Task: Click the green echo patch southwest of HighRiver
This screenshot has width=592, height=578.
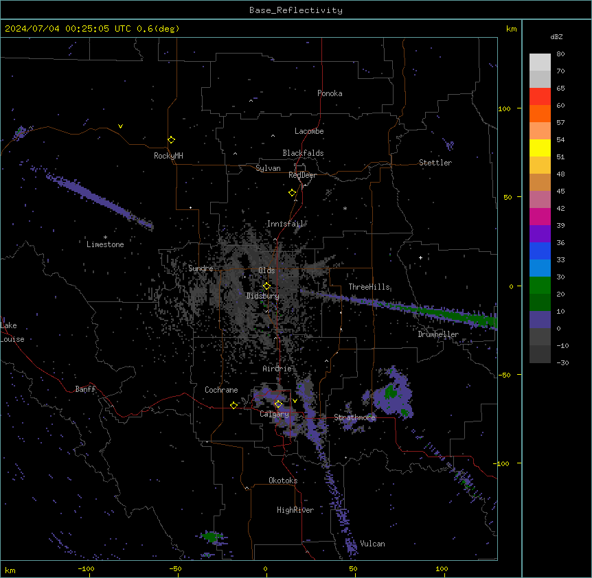Action: (211, 537)
